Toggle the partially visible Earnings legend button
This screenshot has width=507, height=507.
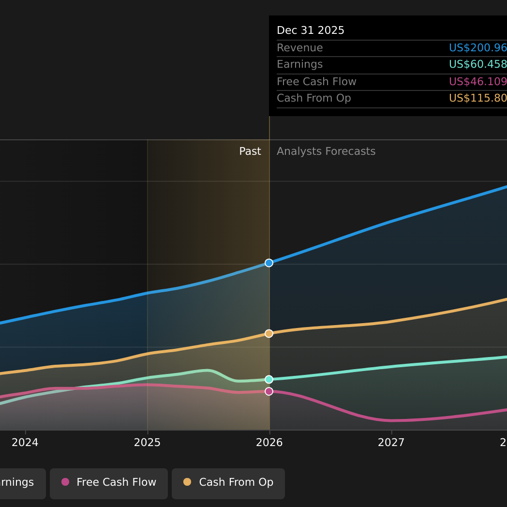(19, 483)
